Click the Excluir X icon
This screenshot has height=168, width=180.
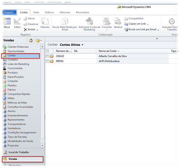tap(25, 29)
